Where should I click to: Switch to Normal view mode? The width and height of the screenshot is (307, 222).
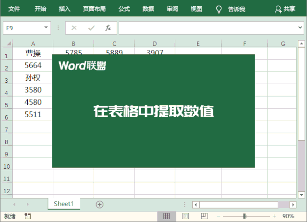click(167, 216)
